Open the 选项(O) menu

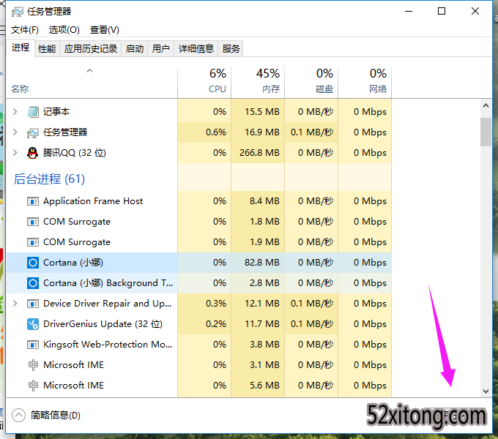pos(64,30)
